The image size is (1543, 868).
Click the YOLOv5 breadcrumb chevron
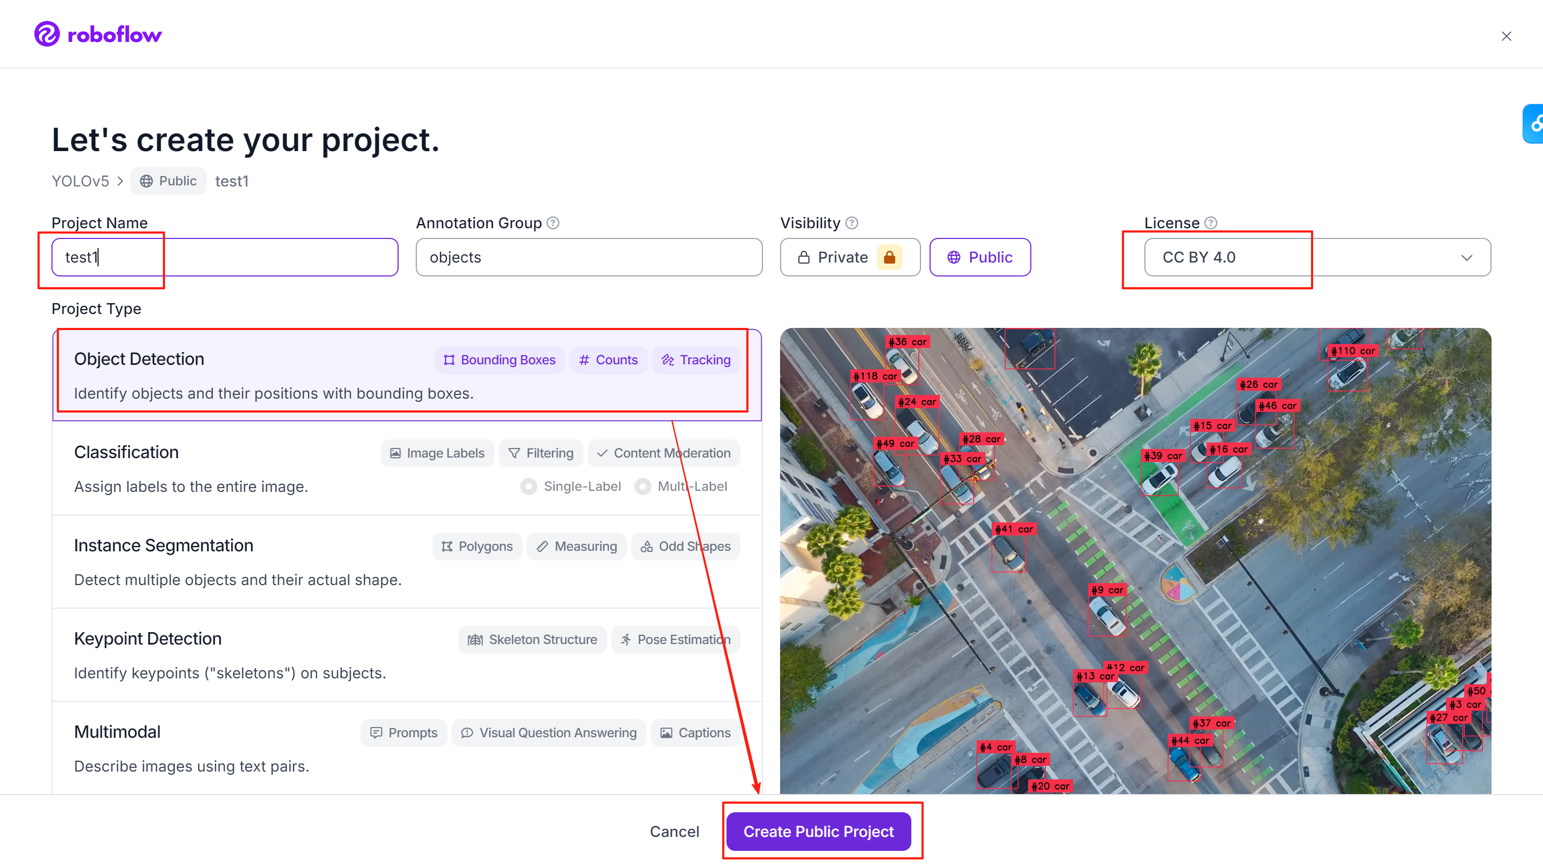(x=121, y=181)
